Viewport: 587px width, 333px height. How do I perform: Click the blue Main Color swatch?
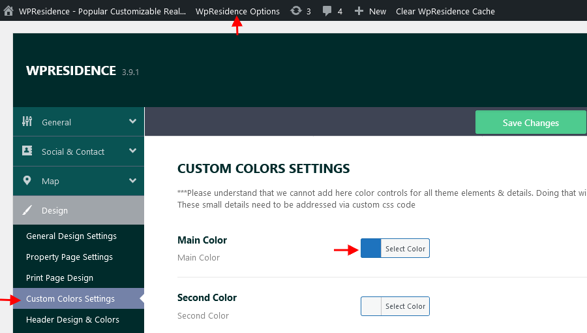(x=371, y=248)
